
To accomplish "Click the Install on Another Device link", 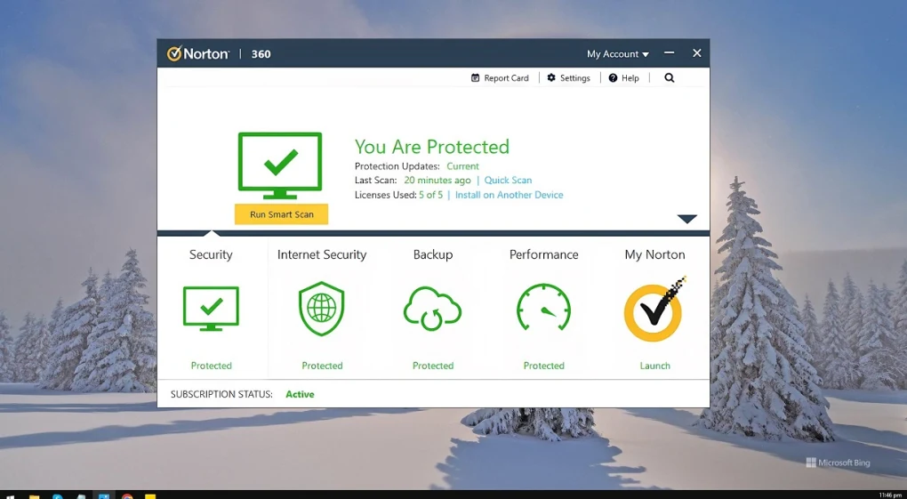I will click(x=509, y=195).
